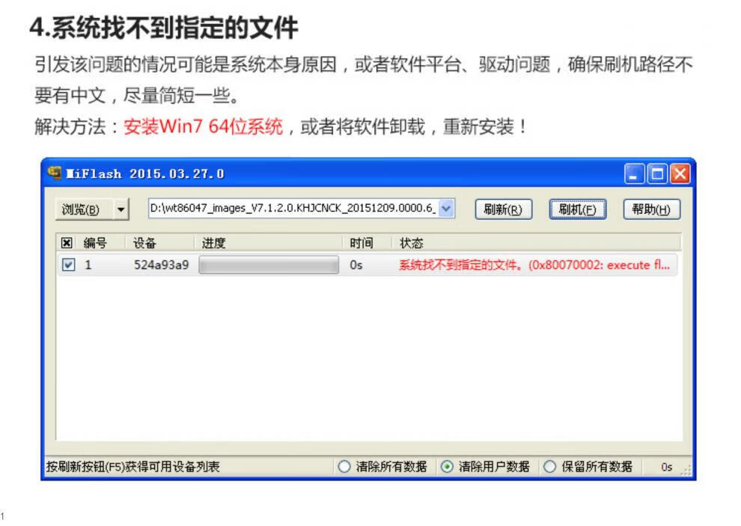This screenshot has height=526, width=741.
Task: Minimize the MiFlash window
Action: (635, 174)
